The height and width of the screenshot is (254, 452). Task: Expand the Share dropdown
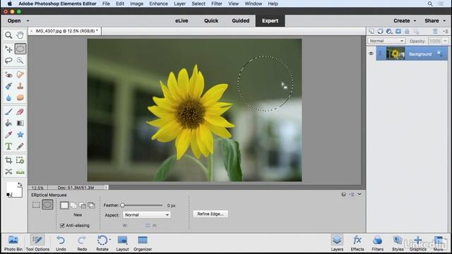(x=444, y=20)
